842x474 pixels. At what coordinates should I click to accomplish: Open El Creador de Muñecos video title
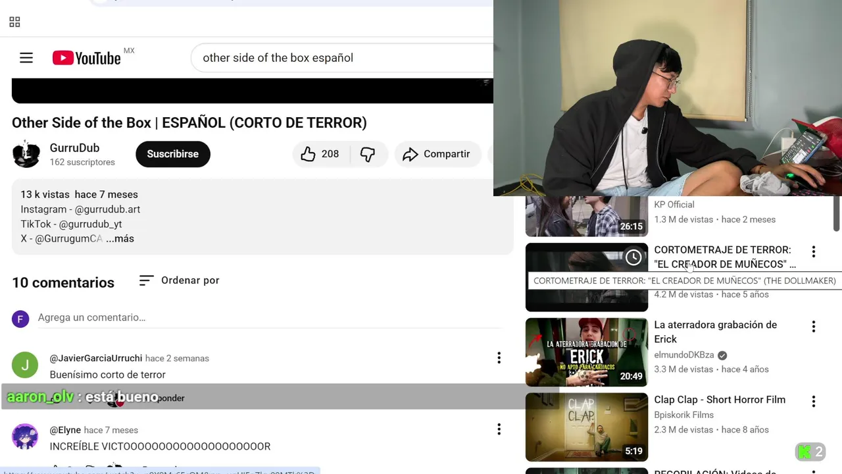[x=725, y=257]
